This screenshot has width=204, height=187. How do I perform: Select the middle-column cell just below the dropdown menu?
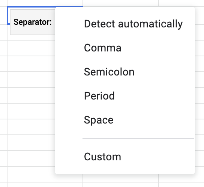(121, 178)
